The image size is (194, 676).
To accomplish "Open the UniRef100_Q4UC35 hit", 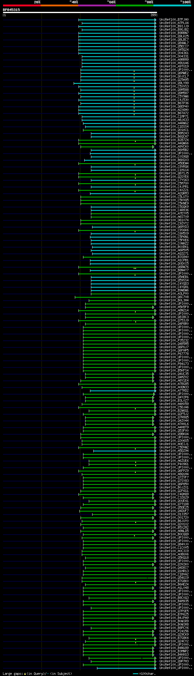I will pos(174,374).
